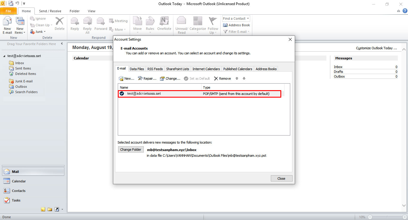Click the Shortcuts icon in navigation

click(57, 209)
